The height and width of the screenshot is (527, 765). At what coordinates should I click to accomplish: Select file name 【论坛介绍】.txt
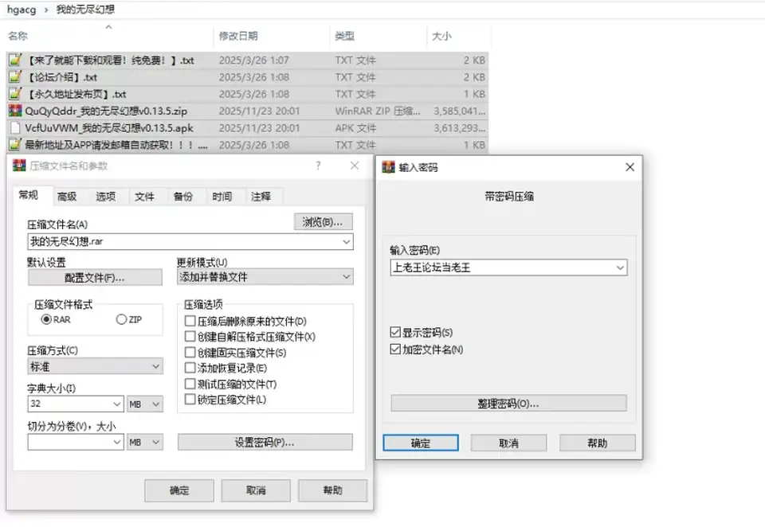point(61,77)
